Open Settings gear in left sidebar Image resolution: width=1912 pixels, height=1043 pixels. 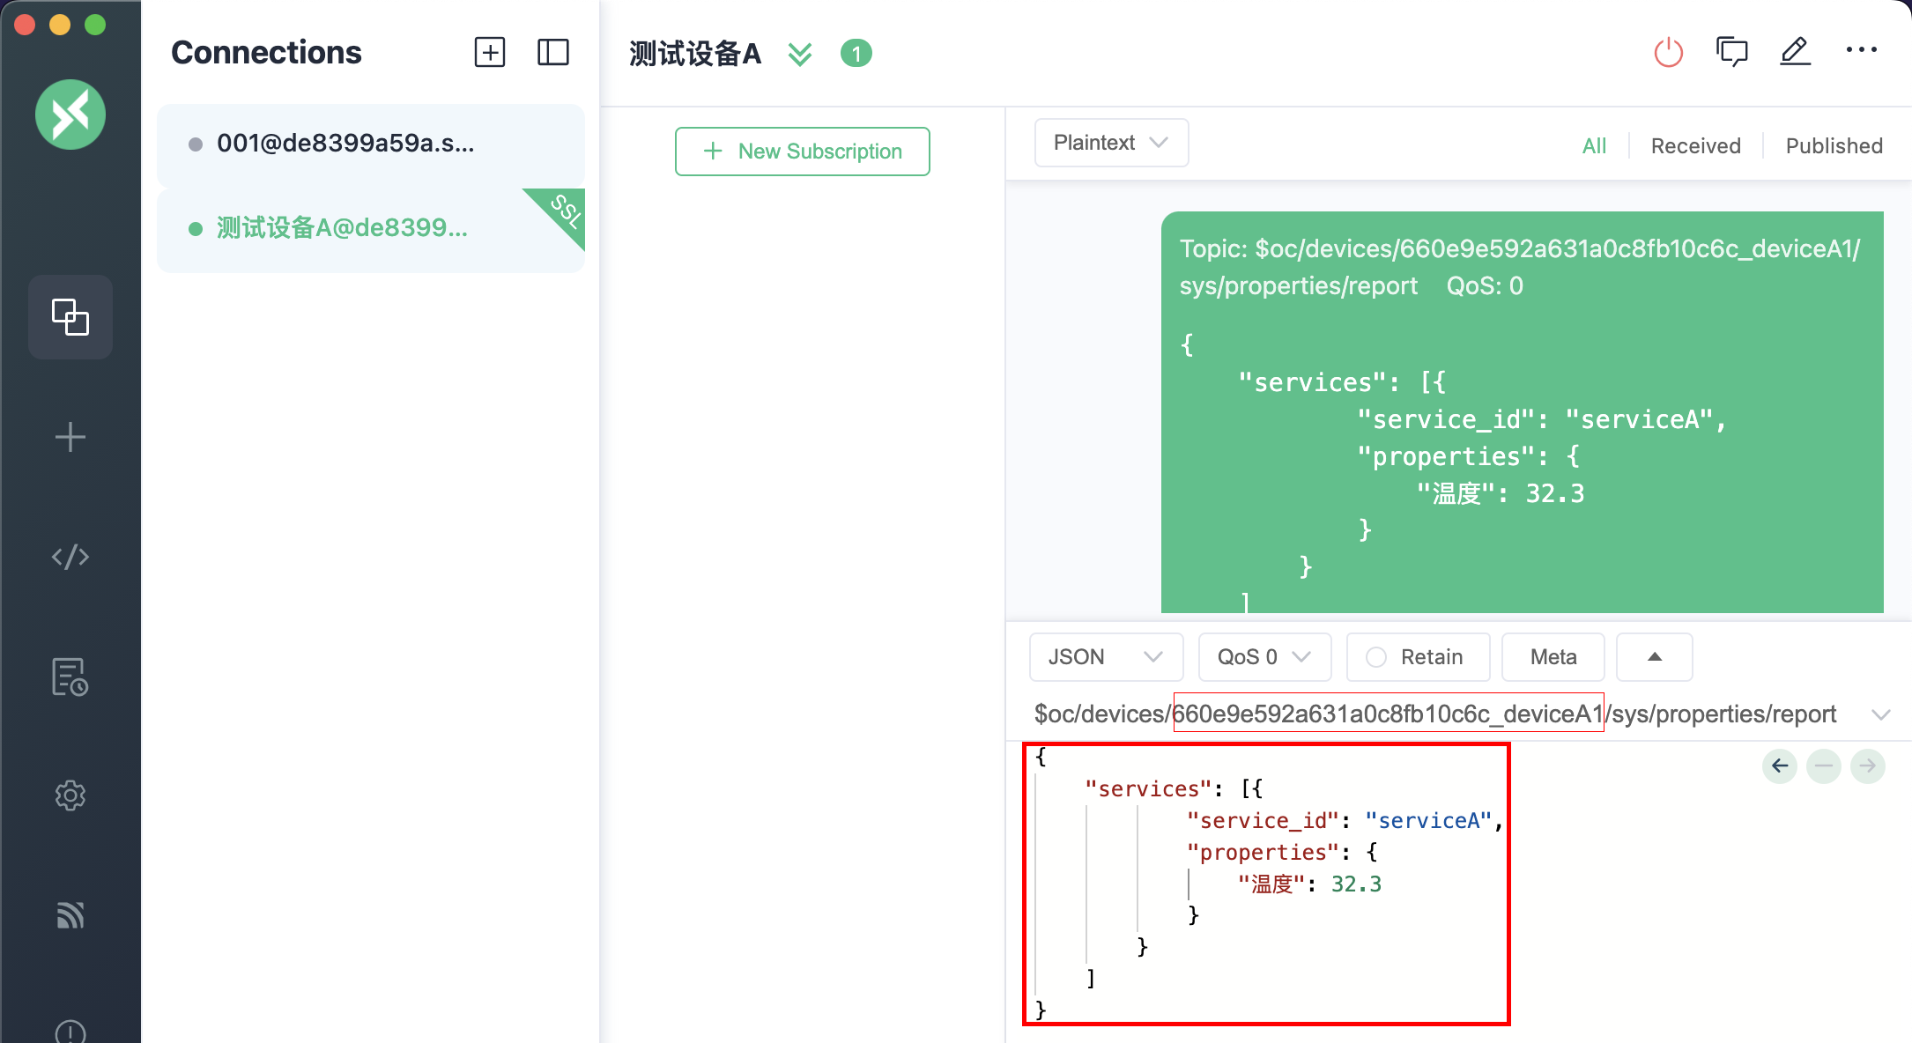70,795
